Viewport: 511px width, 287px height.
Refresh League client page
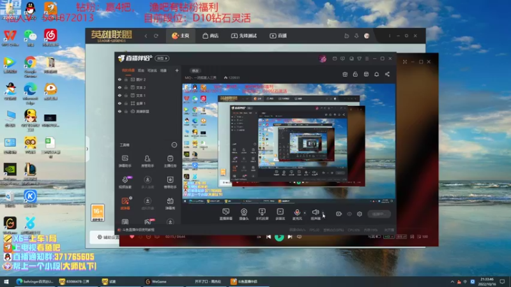coord(156,36)
